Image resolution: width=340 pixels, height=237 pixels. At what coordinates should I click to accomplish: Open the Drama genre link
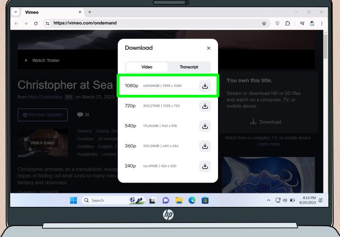point(102,131)
